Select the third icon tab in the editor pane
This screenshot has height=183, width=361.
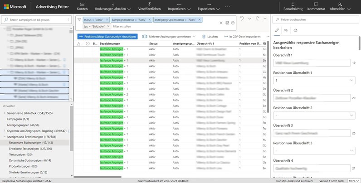click(295, 30)
